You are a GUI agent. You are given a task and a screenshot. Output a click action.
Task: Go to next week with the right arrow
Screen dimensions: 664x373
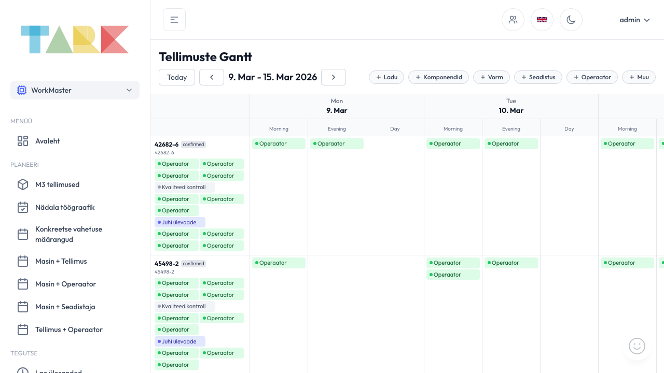click(x=333, y=77)
